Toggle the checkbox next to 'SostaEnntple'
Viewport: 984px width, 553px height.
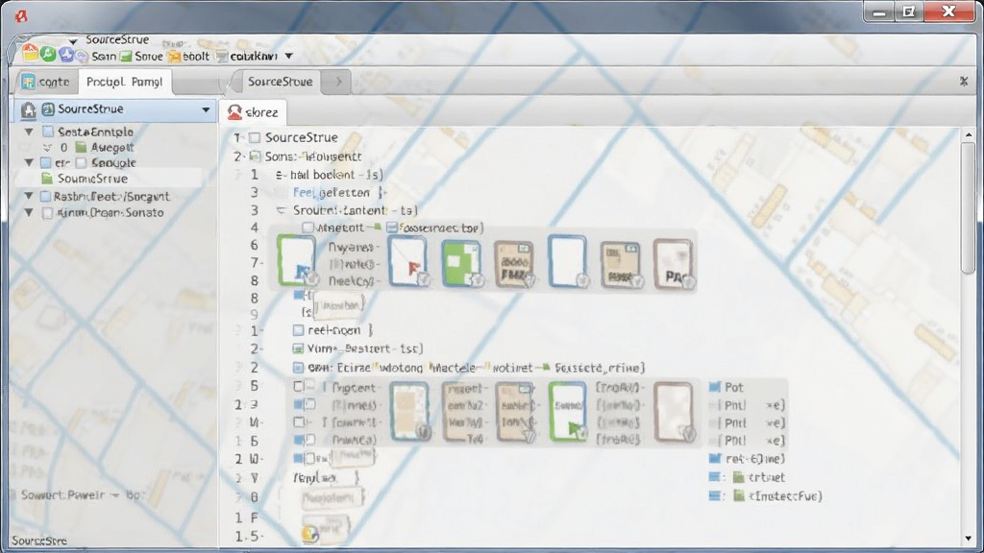(48, 132)
